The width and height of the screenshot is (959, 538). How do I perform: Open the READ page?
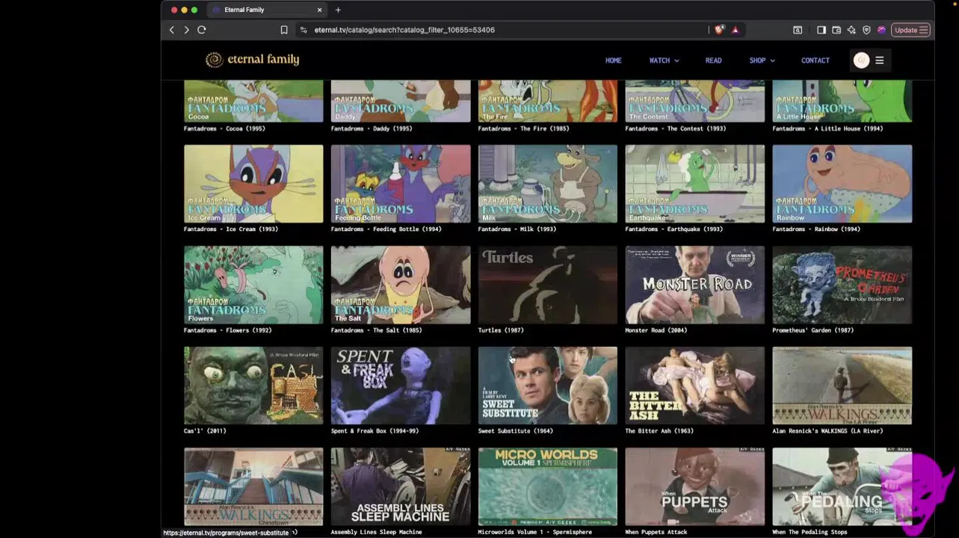(x=714, y=61)
